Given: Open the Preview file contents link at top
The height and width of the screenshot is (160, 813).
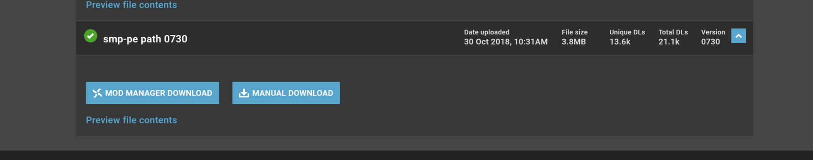Looking at the screenshot, I should click(x=131, y=5).
